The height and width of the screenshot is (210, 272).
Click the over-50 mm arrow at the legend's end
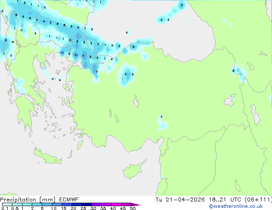coord(136,204)
